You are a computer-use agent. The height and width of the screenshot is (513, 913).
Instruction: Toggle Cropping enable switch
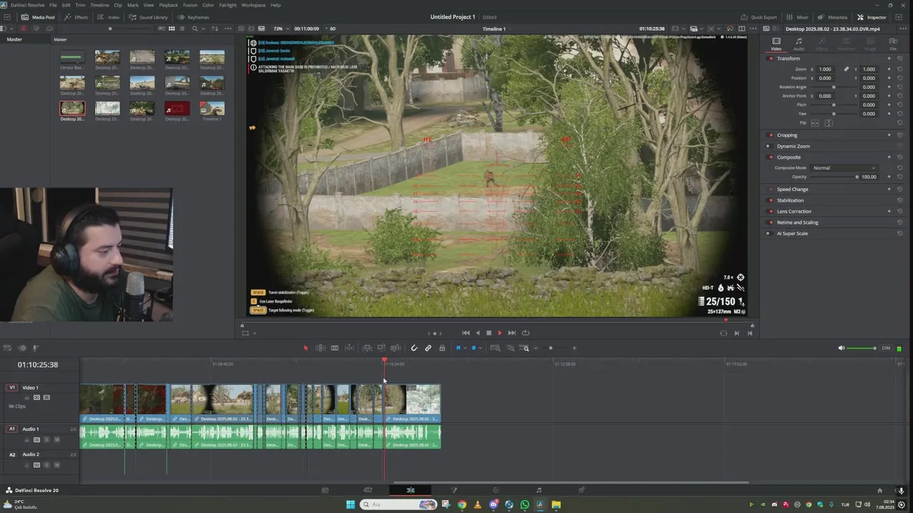pyautogui.click(x=770, y=135)
